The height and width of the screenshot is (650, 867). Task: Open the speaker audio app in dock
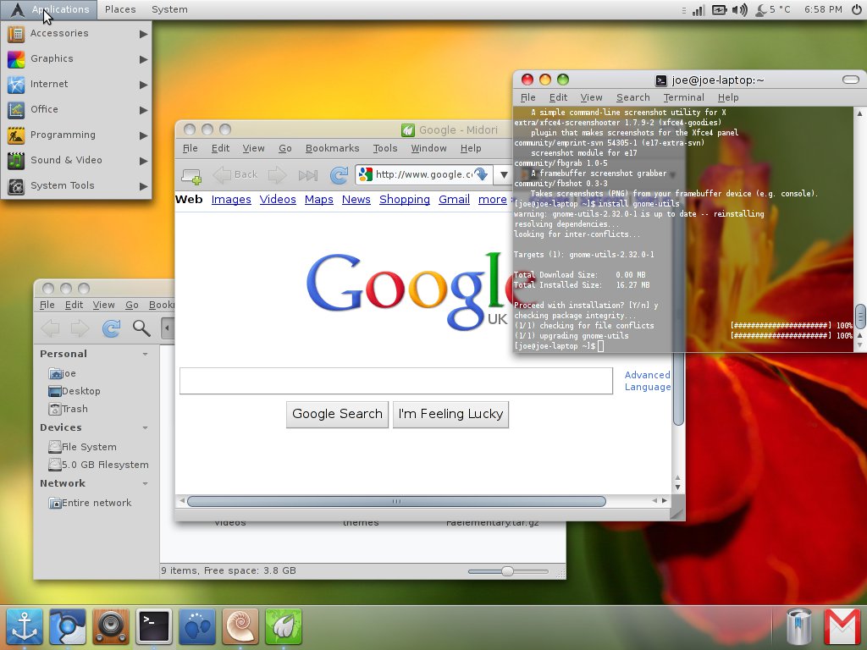111,627
